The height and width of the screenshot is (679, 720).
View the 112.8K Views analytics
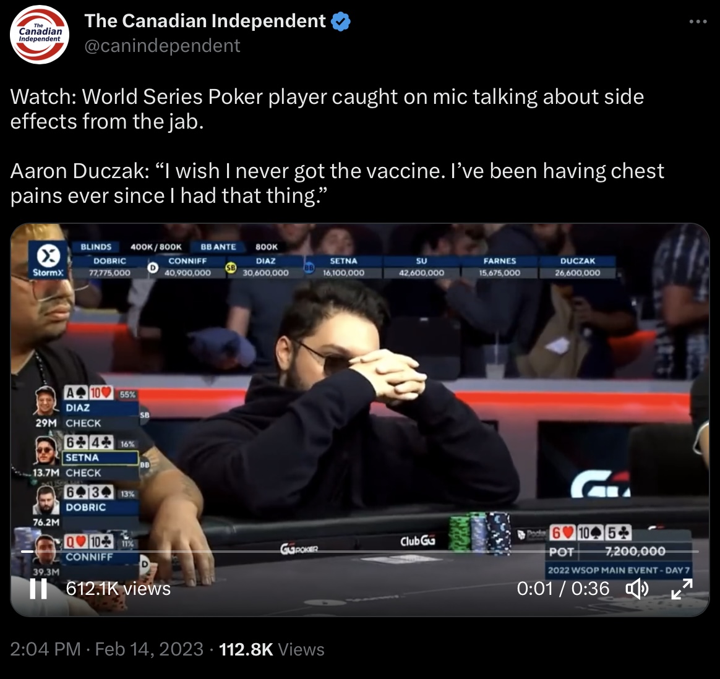pos(272,649)
